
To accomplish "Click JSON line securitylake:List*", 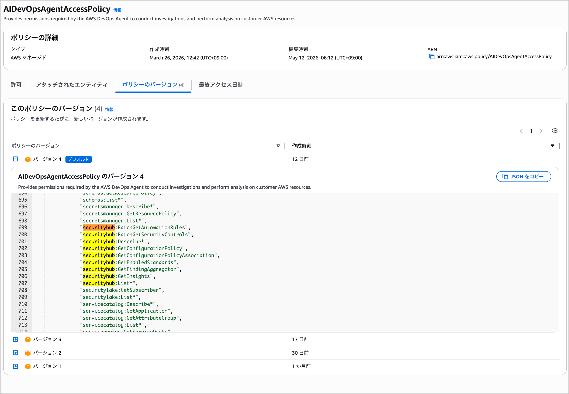I will (x=110, y=297).
